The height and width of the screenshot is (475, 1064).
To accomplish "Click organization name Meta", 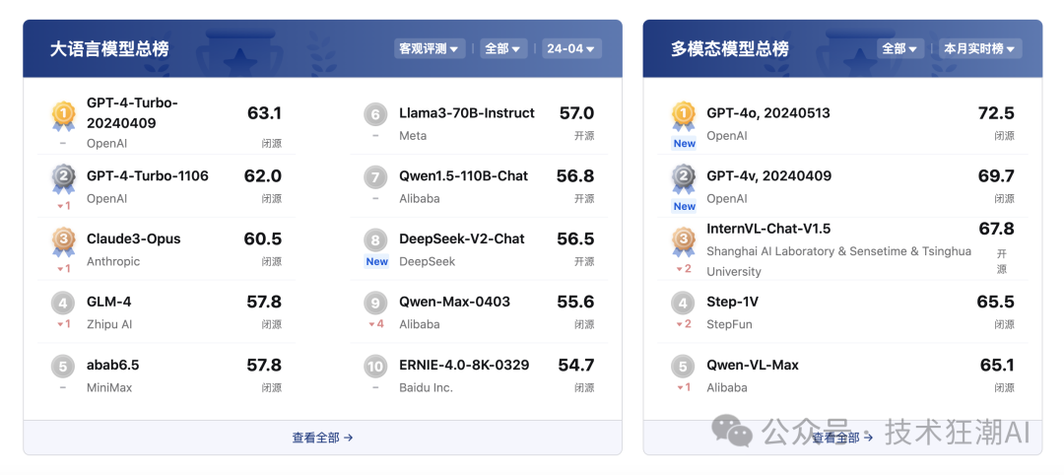I will 413,136.
